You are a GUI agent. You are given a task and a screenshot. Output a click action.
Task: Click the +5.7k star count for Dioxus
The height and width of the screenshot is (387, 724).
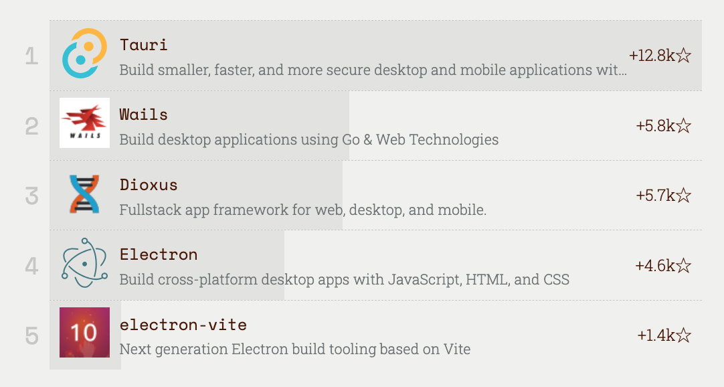663,196
